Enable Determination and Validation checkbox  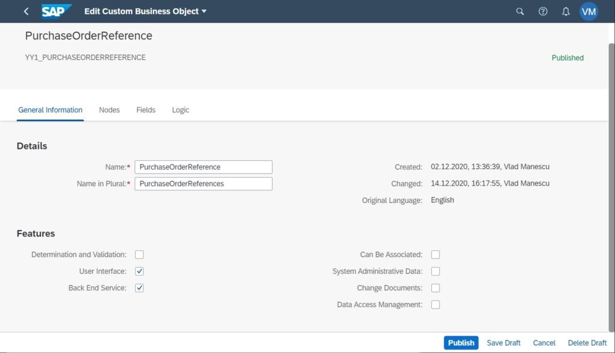(x=139, y=255)
